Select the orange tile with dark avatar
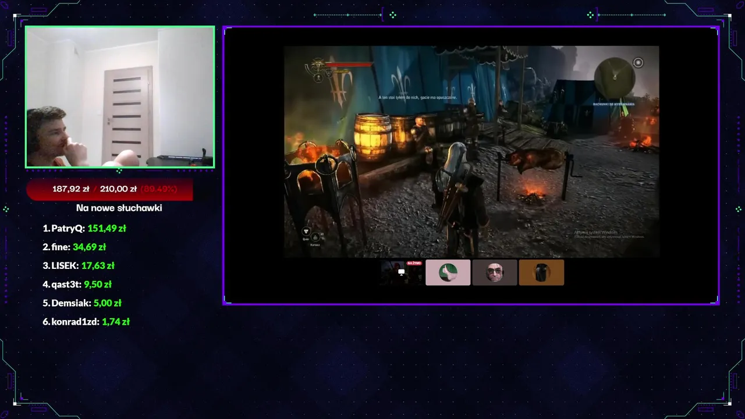 (x=541, y=272)
